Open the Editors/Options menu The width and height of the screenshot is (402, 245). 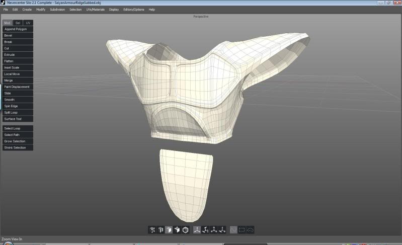[x=134, y=10]
